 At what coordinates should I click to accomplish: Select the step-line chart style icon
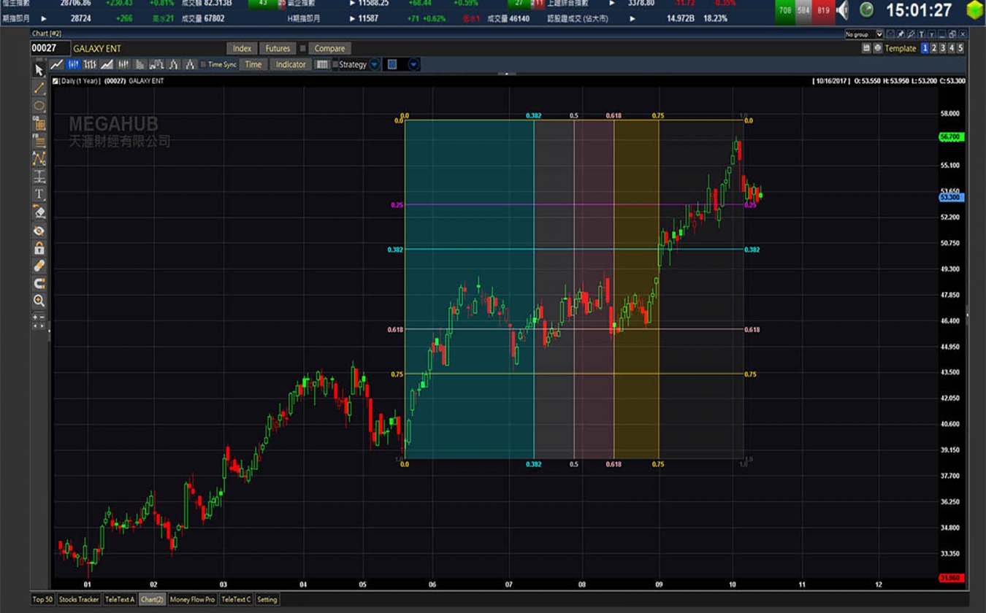click(x=156, y=64)
